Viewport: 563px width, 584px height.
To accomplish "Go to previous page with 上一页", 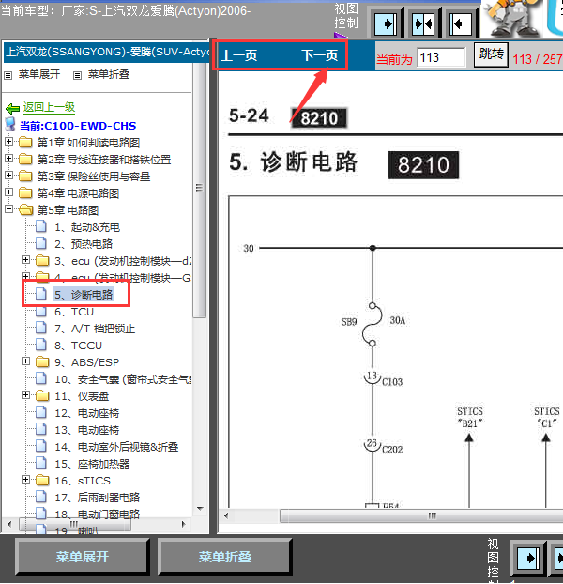I will point(239,56).
